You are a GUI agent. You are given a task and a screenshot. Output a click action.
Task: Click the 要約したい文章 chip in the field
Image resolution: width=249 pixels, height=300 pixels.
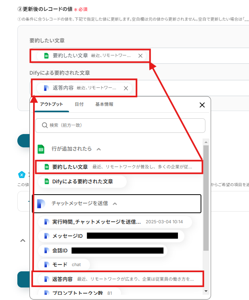(91, 56)
